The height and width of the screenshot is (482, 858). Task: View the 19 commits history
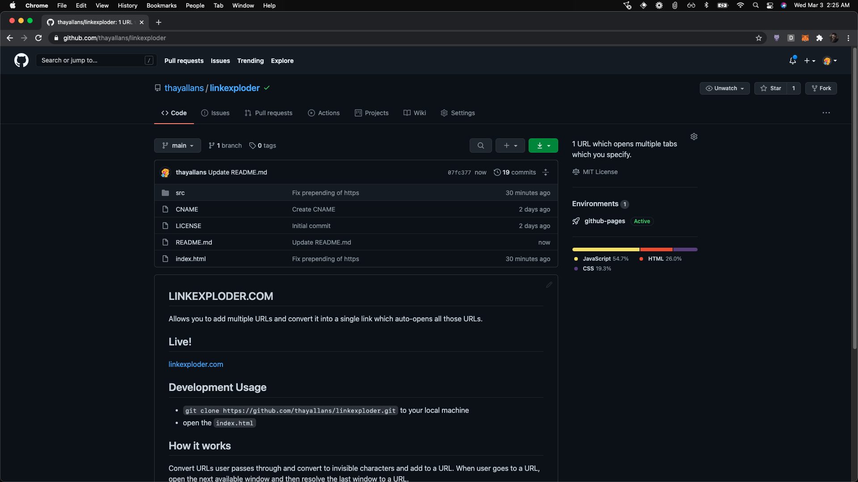click(514, 172)
